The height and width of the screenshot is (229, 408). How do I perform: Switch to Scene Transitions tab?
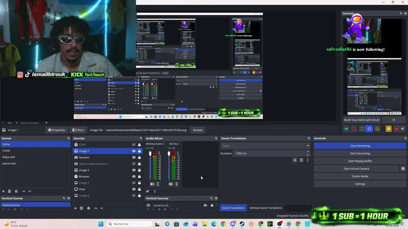(233, 208)
